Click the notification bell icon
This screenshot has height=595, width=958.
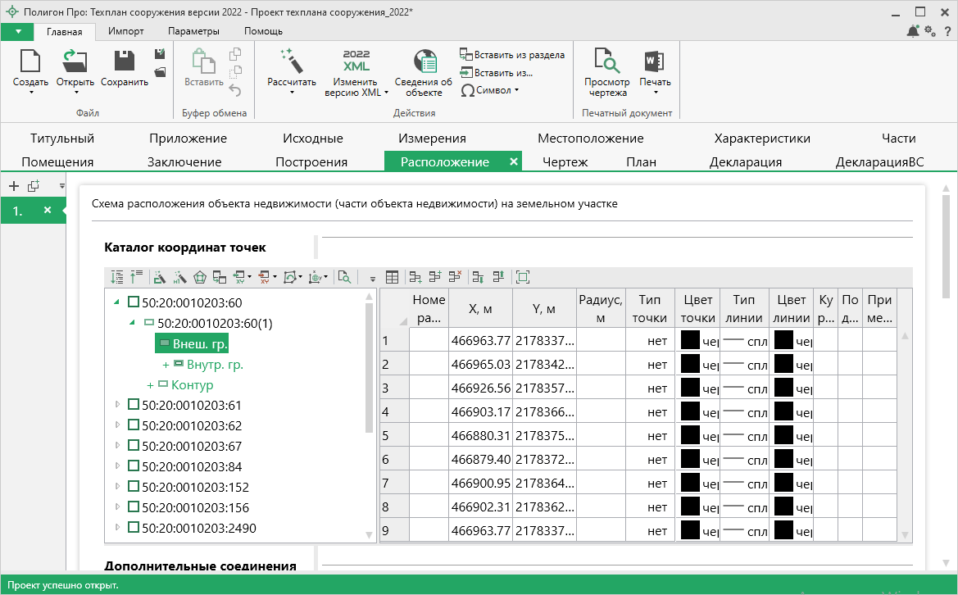pyautogui.click(x=913, y=31)
